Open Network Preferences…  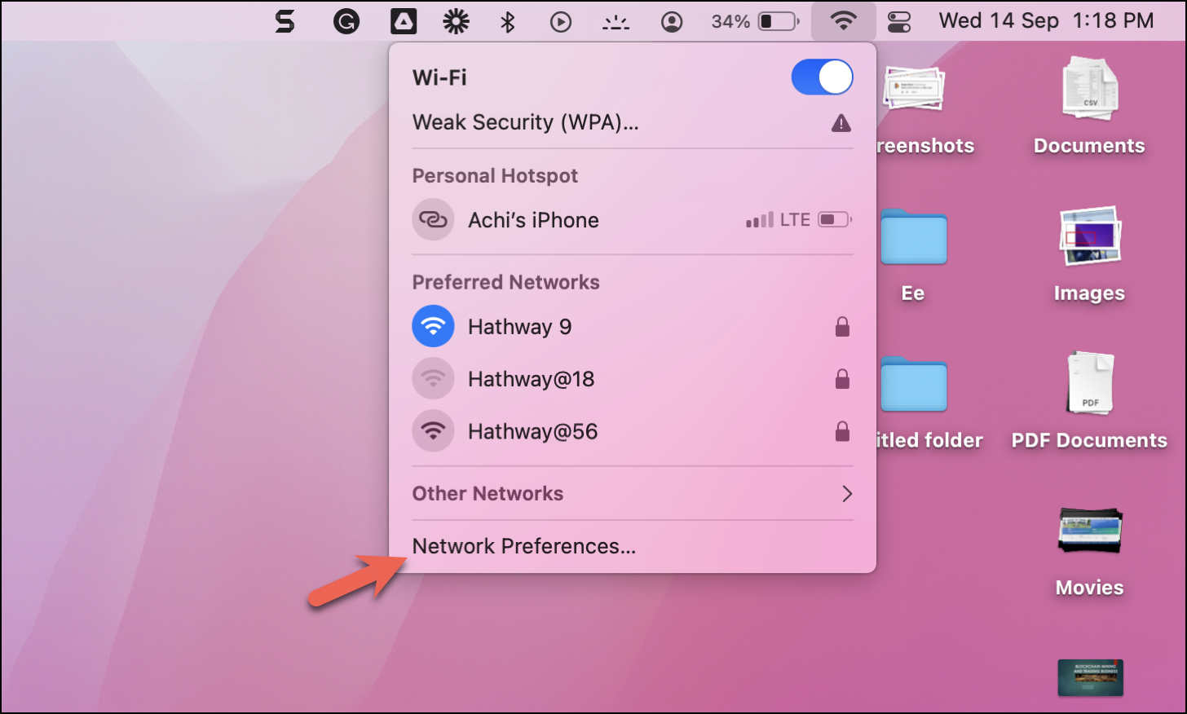[x=523, y=546]
